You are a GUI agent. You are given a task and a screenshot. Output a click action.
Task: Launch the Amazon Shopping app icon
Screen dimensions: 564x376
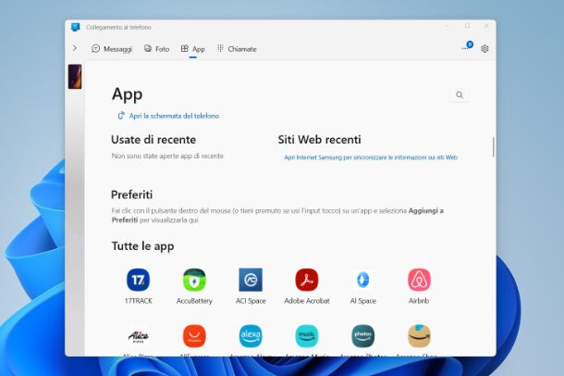pos(419,336)
